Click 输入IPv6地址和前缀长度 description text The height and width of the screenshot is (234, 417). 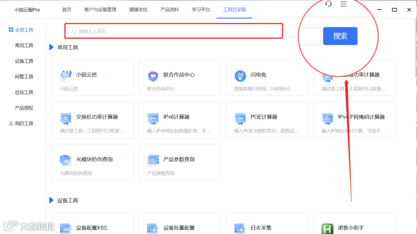pos(179,131)
